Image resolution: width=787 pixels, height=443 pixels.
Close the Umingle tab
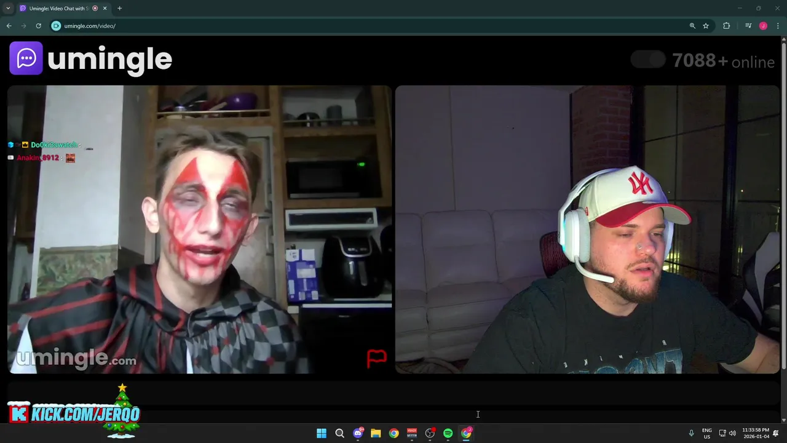[105, 9]
